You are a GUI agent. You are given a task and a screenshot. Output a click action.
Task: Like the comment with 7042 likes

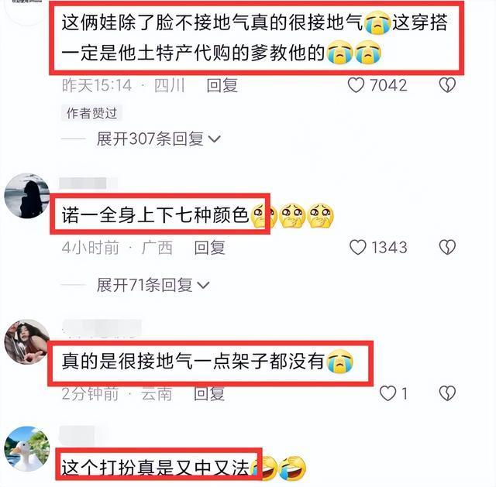coord(356,85)
